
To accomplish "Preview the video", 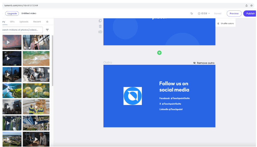I will (234, 13).
